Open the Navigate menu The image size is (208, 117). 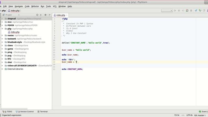coord(19,6)
